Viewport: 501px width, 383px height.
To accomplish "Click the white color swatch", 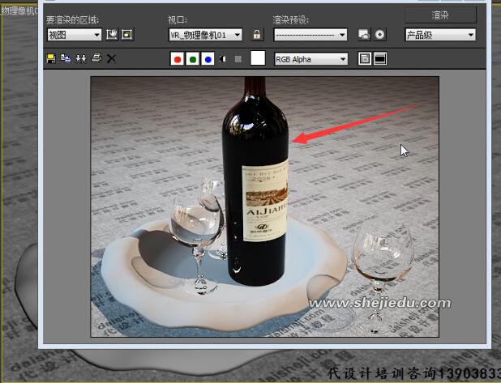I will tap(258, 58).
